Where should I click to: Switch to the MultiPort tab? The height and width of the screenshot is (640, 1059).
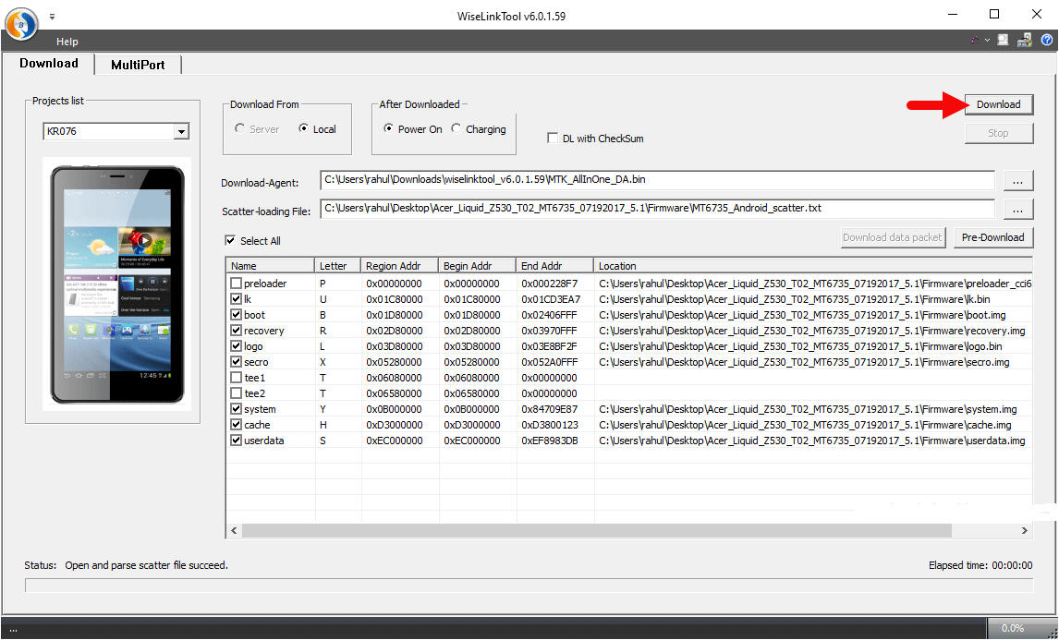tap(138, 65)
